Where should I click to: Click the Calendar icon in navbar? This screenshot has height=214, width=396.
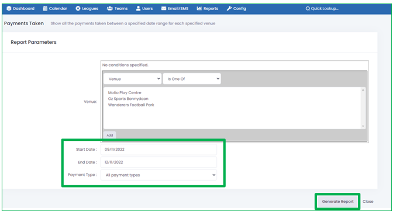tap(45, 8)
